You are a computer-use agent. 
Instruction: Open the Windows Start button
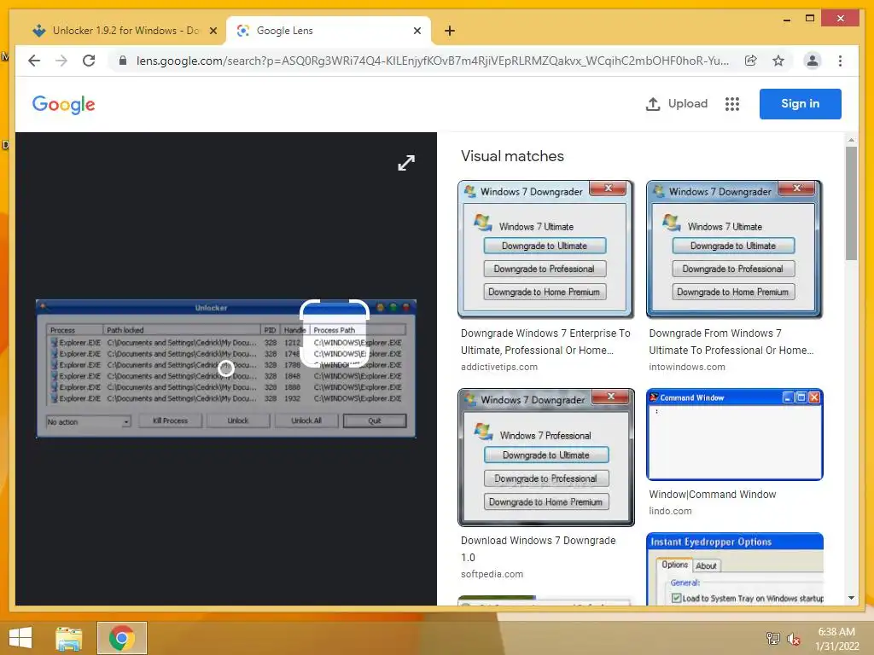coord(20,637)
